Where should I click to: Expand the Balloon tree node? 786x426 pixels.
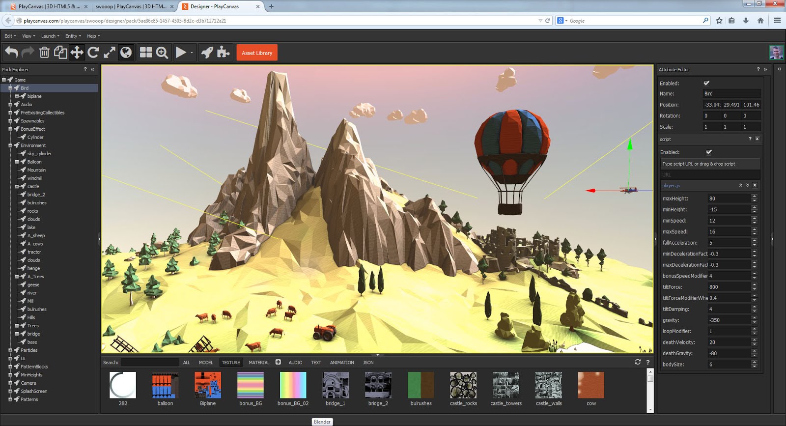[17, 162]
